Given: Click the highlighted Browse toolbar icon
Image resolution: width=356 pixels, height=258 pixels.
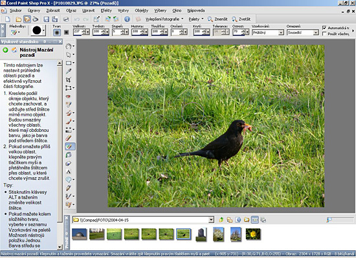Looking at the screenshot, I should point(27,19).
